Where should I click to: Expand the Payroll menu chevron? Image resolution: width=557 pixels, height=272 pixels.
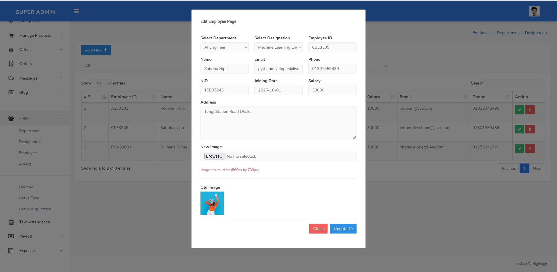click(x=61, y=236)
